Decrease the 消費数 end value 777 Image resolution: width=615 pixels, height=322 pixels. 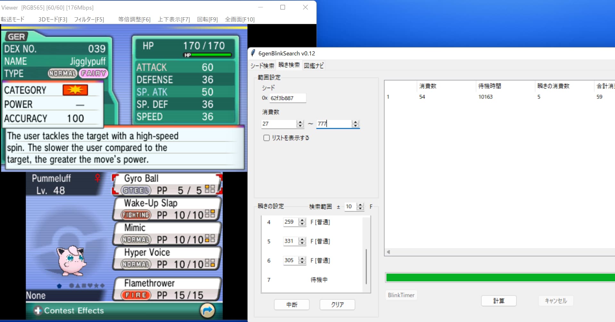[355, 126]
